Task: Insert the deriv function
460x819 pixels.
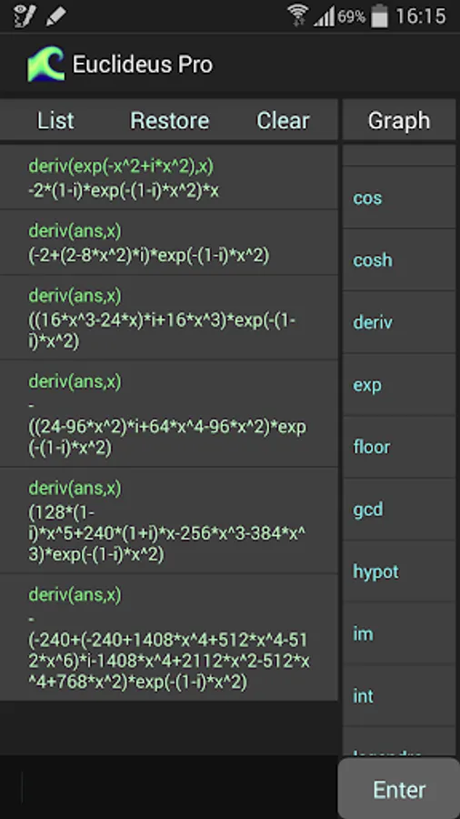Action: pos(399,322)
